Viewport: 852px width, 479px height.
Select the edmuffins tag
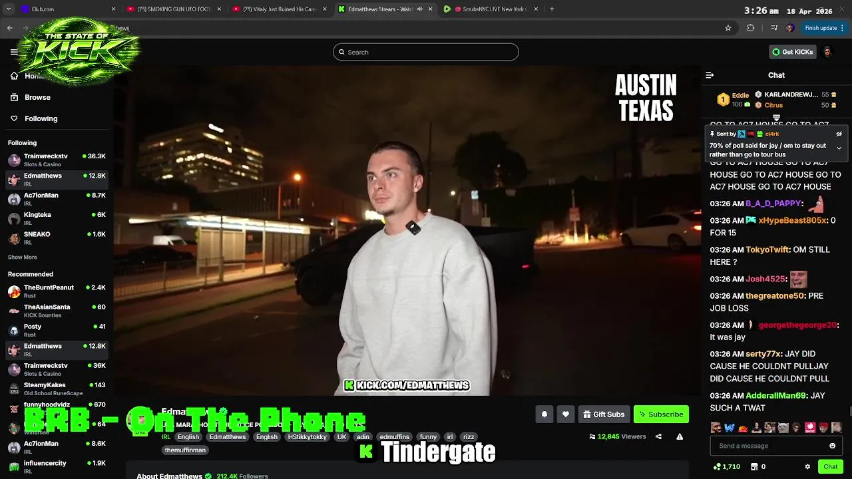tap(395, 437)
